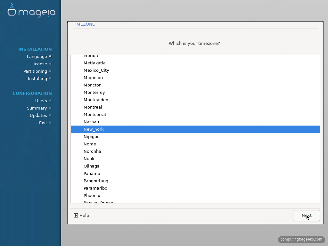Select Ojinaga timezone
This screenshot has width=328, height=246.
click(195, 166)
